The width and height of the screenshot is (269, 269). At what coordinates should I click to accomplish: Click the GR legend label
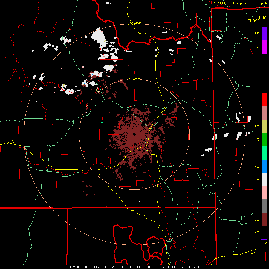tap(256, 113)
